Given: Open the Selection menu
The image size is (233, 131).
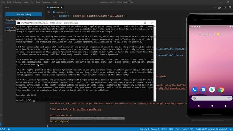Looking at the screenshot, I should [17, 2].
